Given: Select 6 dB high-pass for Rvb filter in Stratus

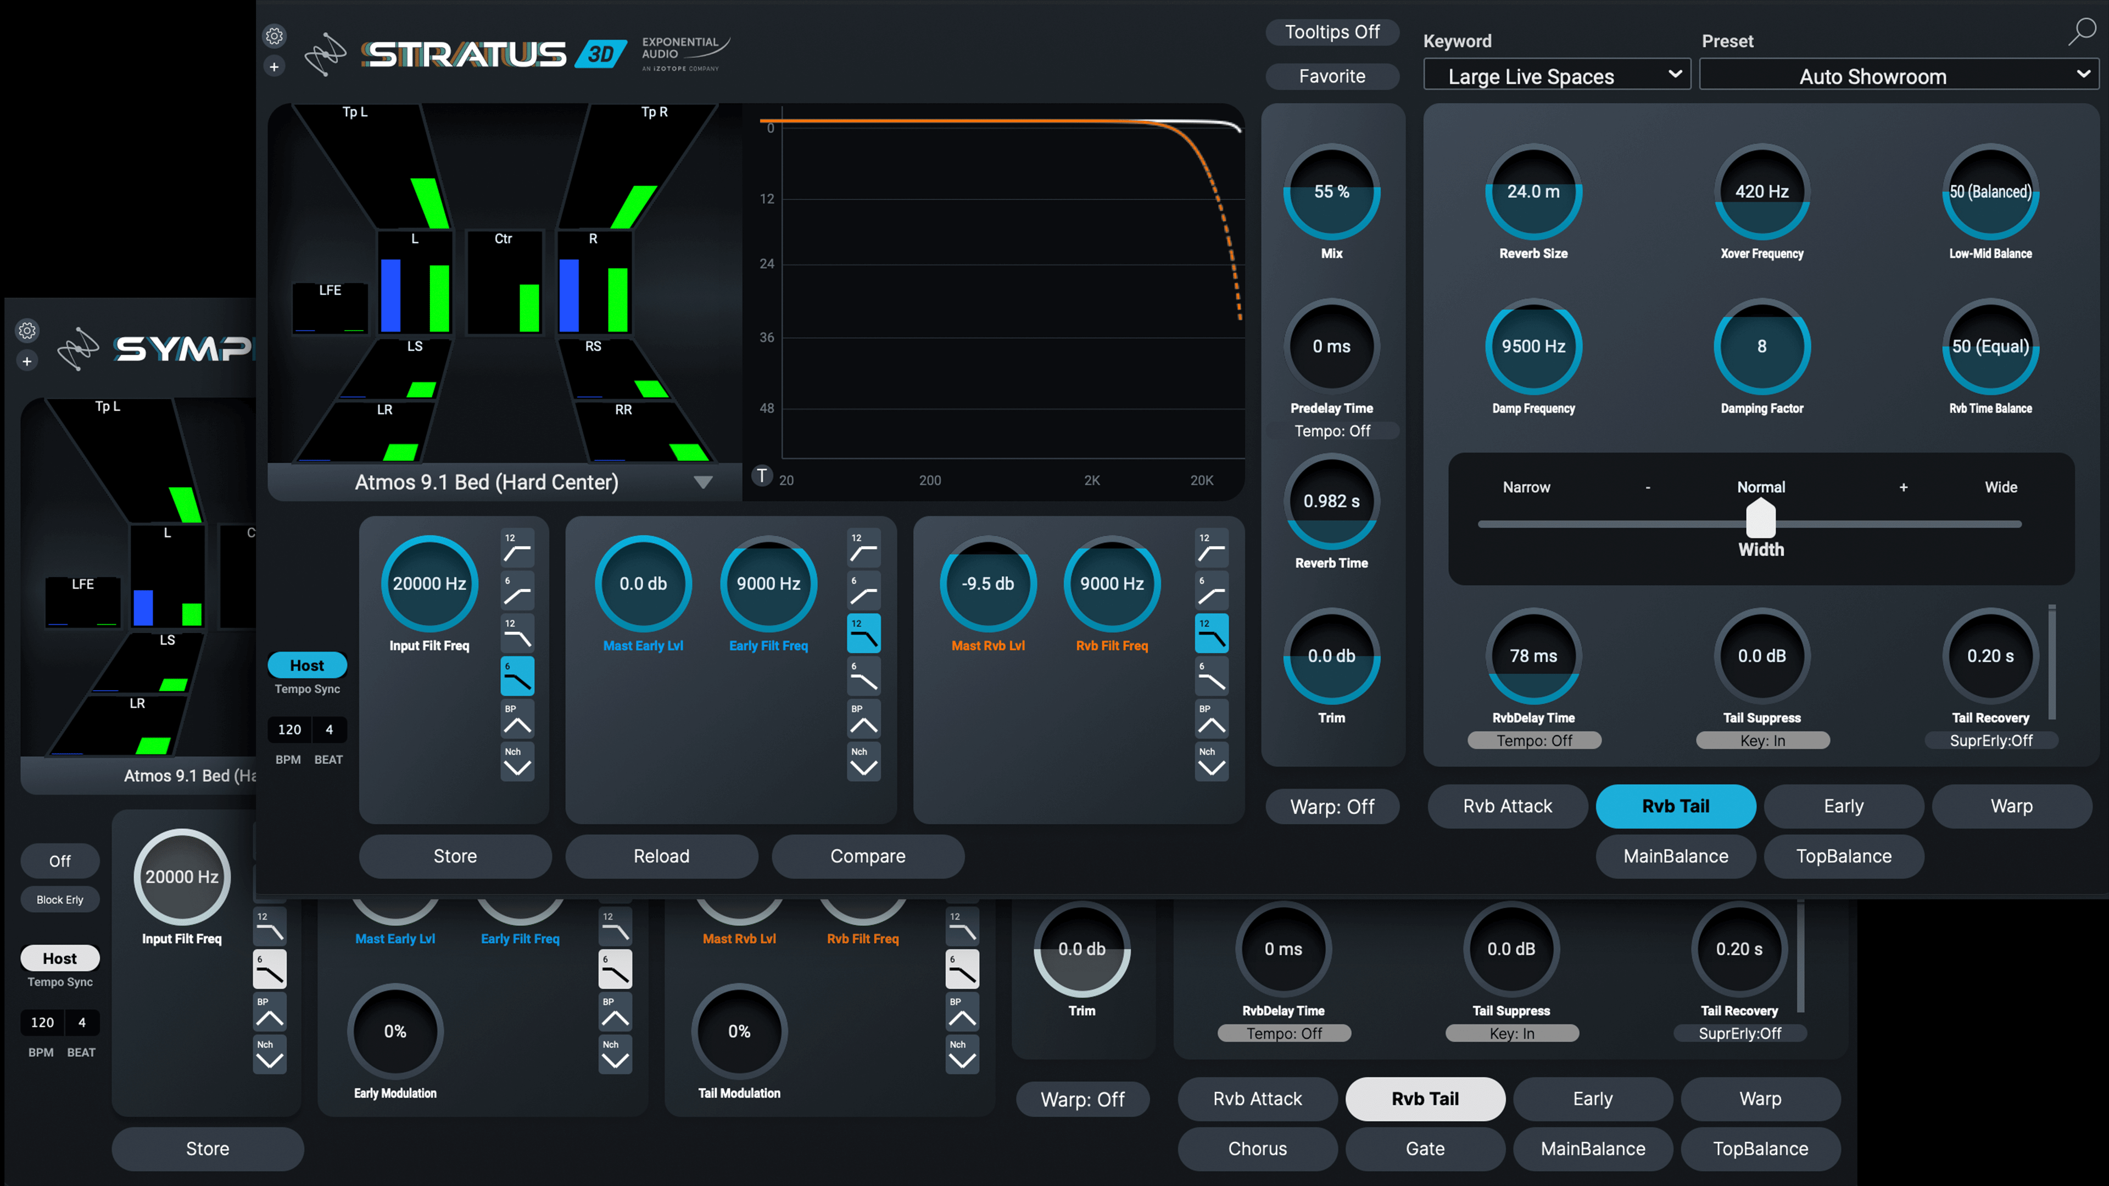Looking at the screenshot, I should [1212, 591].
